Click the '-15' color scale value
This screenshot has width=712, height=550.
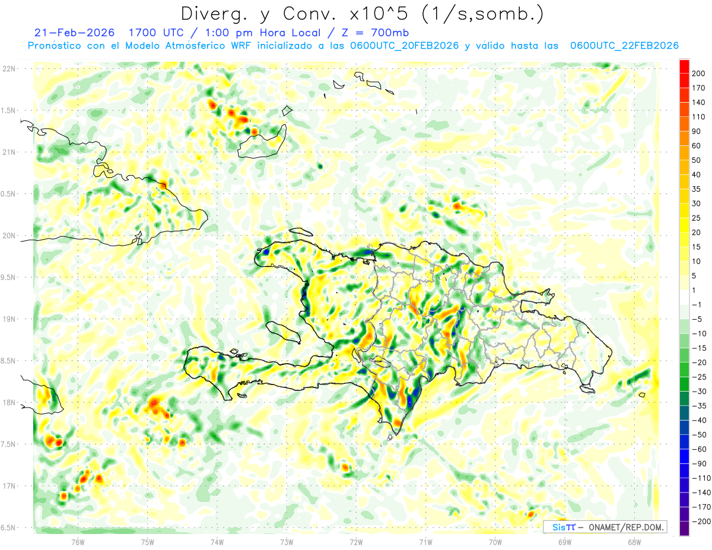[x=700, y=348]
